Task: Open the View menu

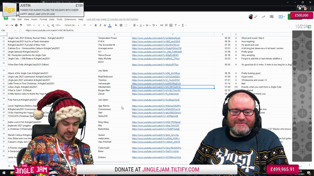Action: (26, 20)
